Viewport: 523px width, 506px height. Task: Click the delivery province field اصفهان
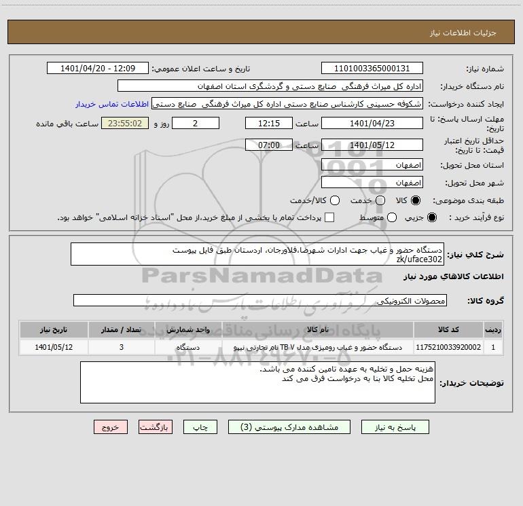372,165
